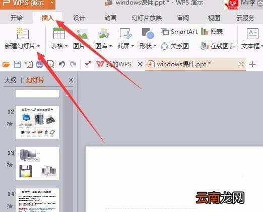The width and height of the screenshot is (263, 212).
Task: Switch to the 动画 ribbon tab
Action: pos(110,18)
